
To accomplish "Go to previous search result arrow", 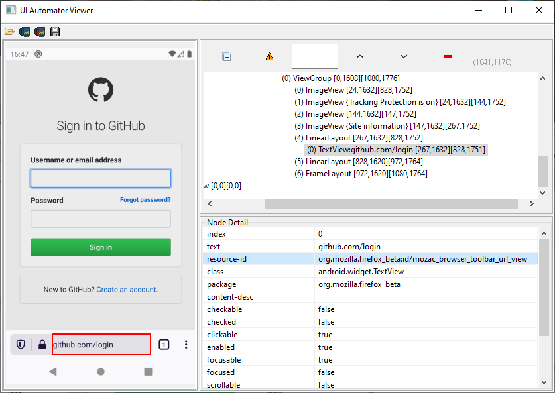I will [x=360, y=56].
